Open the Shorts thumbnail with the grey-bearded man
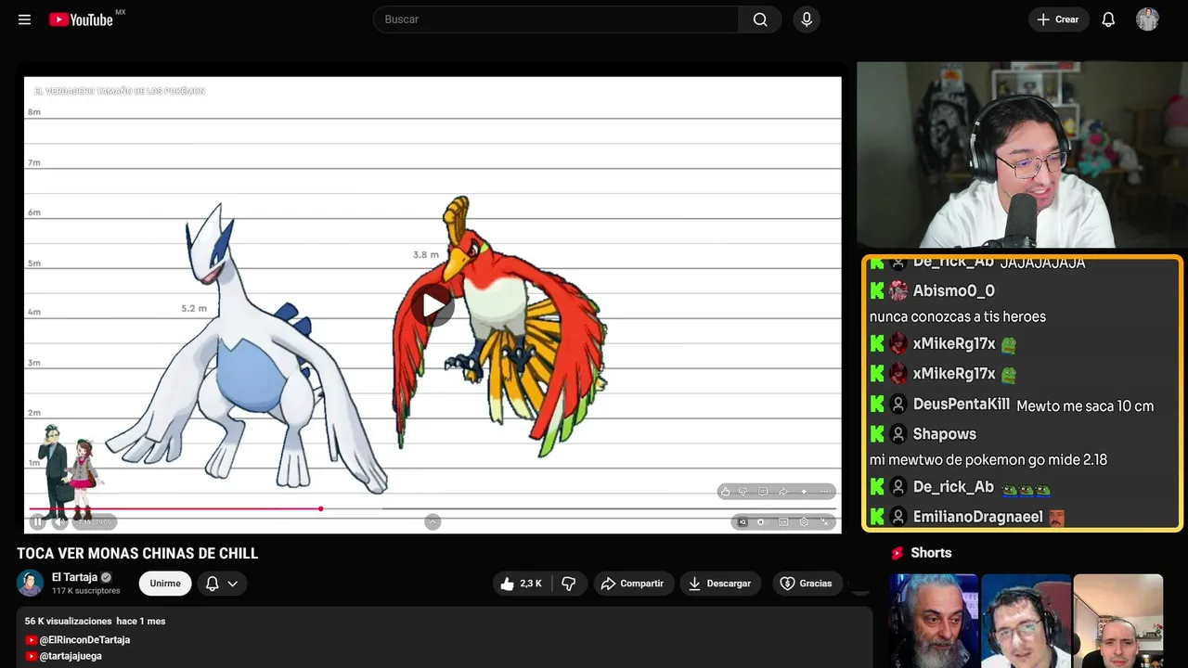Image resolution: width=1188 pixels, height=668 pixels. click(934, 621)
